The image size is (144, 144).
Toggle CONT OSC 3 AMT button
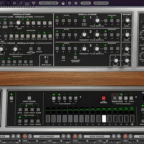click(x=31, y=49)
